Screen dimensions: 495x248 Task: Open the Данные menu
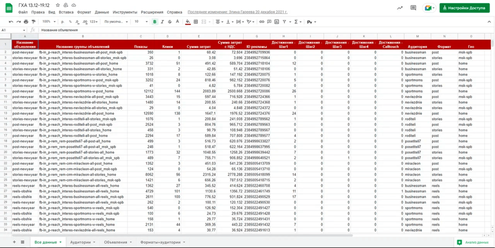(102, 12)
